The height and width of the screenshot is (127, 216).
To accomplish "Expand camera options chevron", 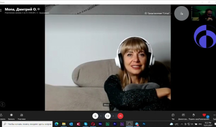I will pos(113,116).
